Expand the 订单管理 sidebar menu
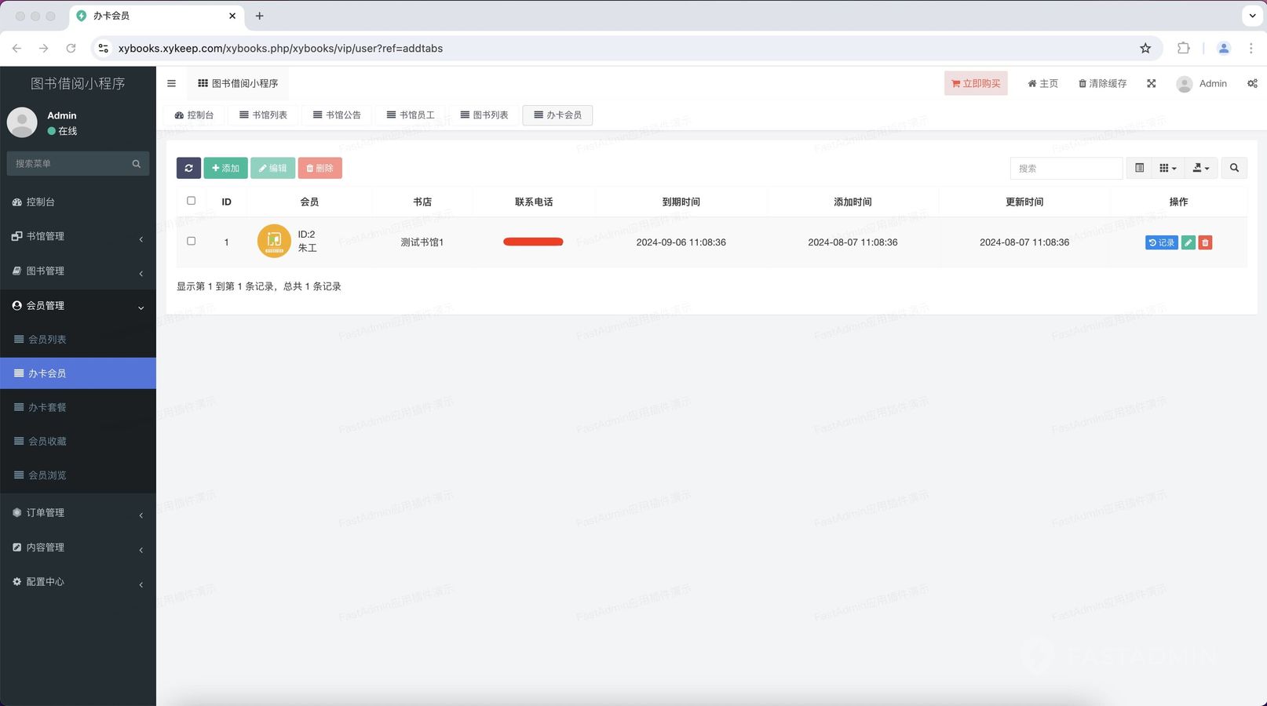Screen dimensions: 1267x706 click(78, 513)
